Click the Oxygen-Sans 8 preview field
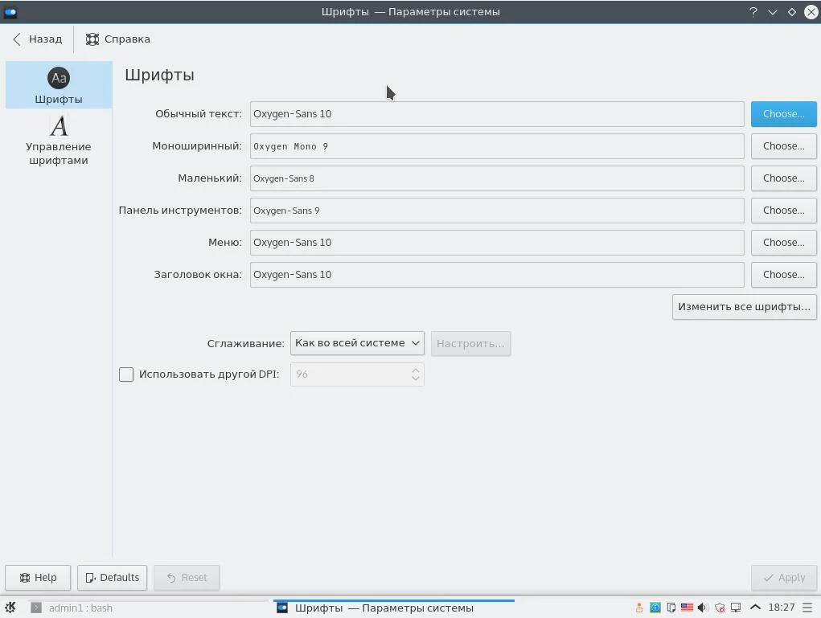The image size is (821, 618). [x=497, y=178]
